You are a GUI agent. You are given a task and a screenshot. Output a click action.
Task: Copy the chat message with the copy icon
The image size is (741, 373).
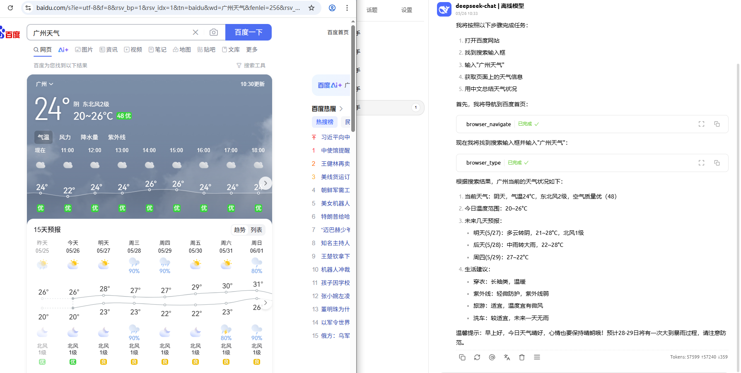462,357
